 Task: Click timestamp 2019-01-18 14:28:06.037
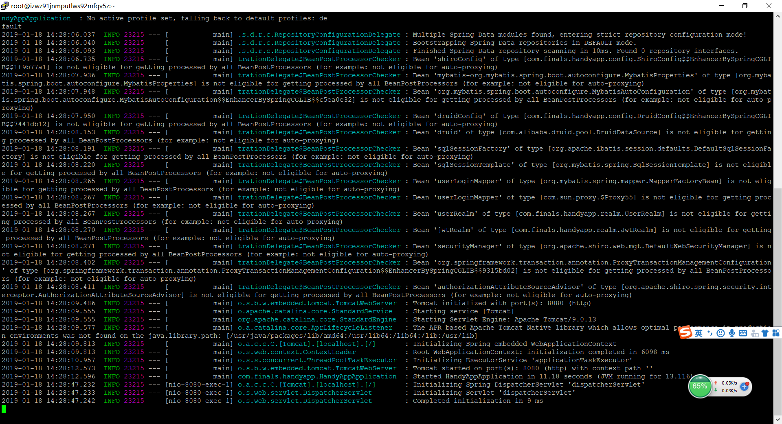click(x=48, y=35)
